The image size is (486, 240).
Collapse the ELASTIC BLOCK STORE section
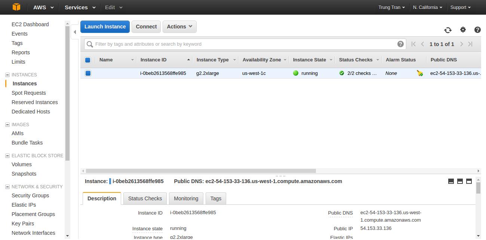pos(7,156)
